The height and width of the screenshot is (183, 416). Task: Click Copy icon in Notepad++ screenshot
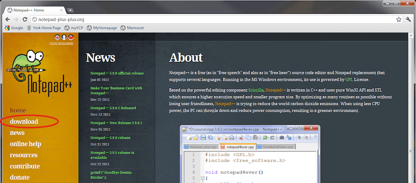(x=248, y=137)
